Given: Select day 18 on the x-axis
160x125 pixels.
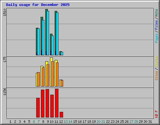Looking at the screenshot, I should (x=89, y=122).
